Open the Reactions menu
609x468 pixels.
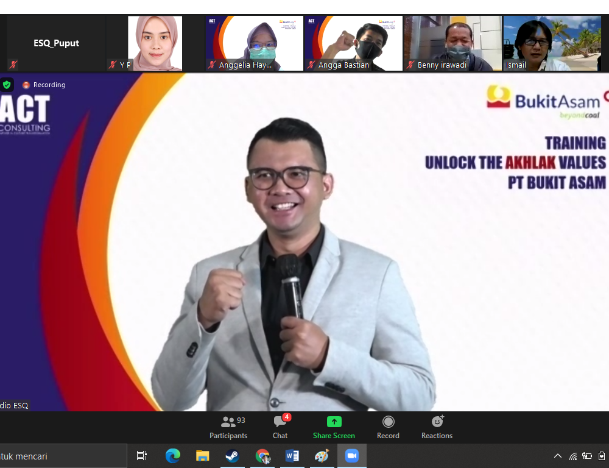click(437, 427)
